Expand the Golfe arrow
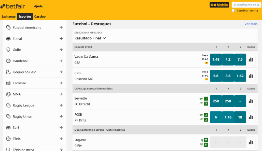Viewport: 262px width, 151px height. pos(61,49)
